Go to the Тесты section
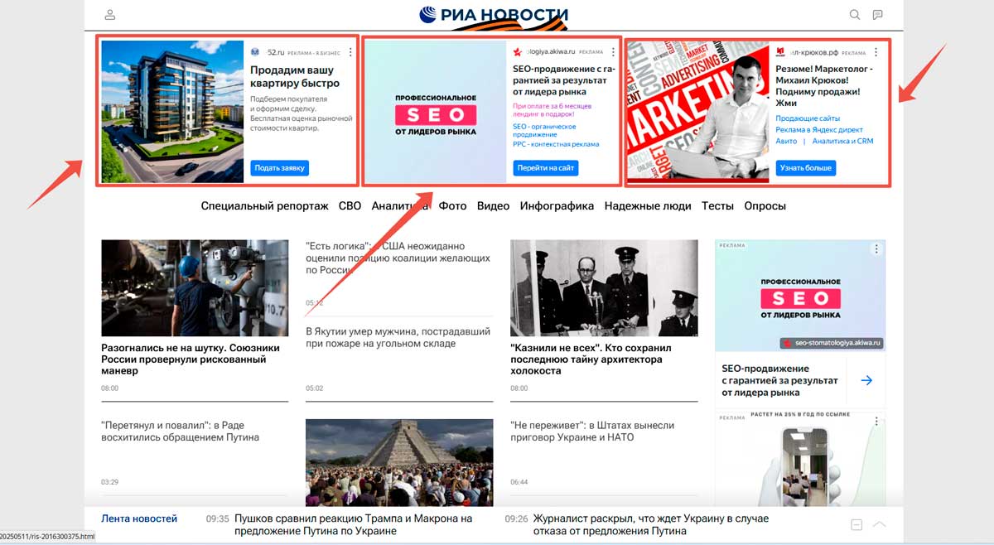The image size is (994, 545). point(717,206)
